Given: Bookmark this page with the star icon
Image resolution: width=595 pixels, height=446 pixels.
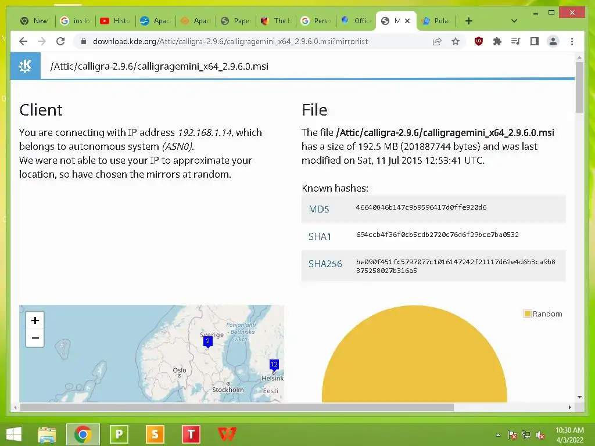Looking at the screenshot, I should 456,41.
